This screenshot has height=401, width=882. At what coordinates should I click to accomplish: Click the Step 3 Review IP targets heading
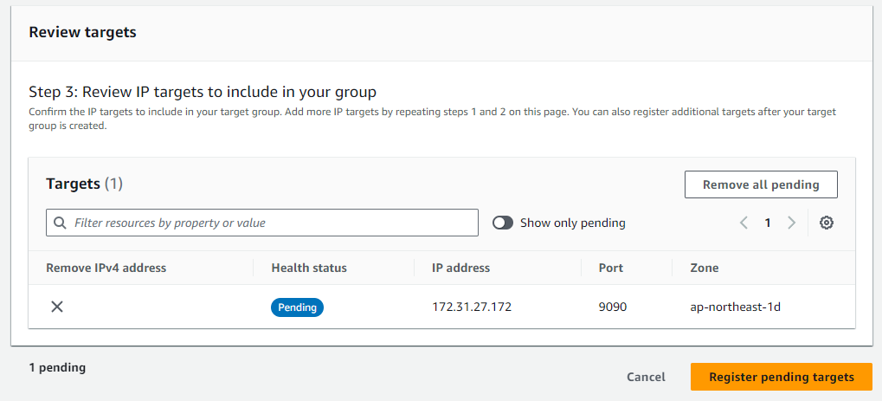coord(203,91)
